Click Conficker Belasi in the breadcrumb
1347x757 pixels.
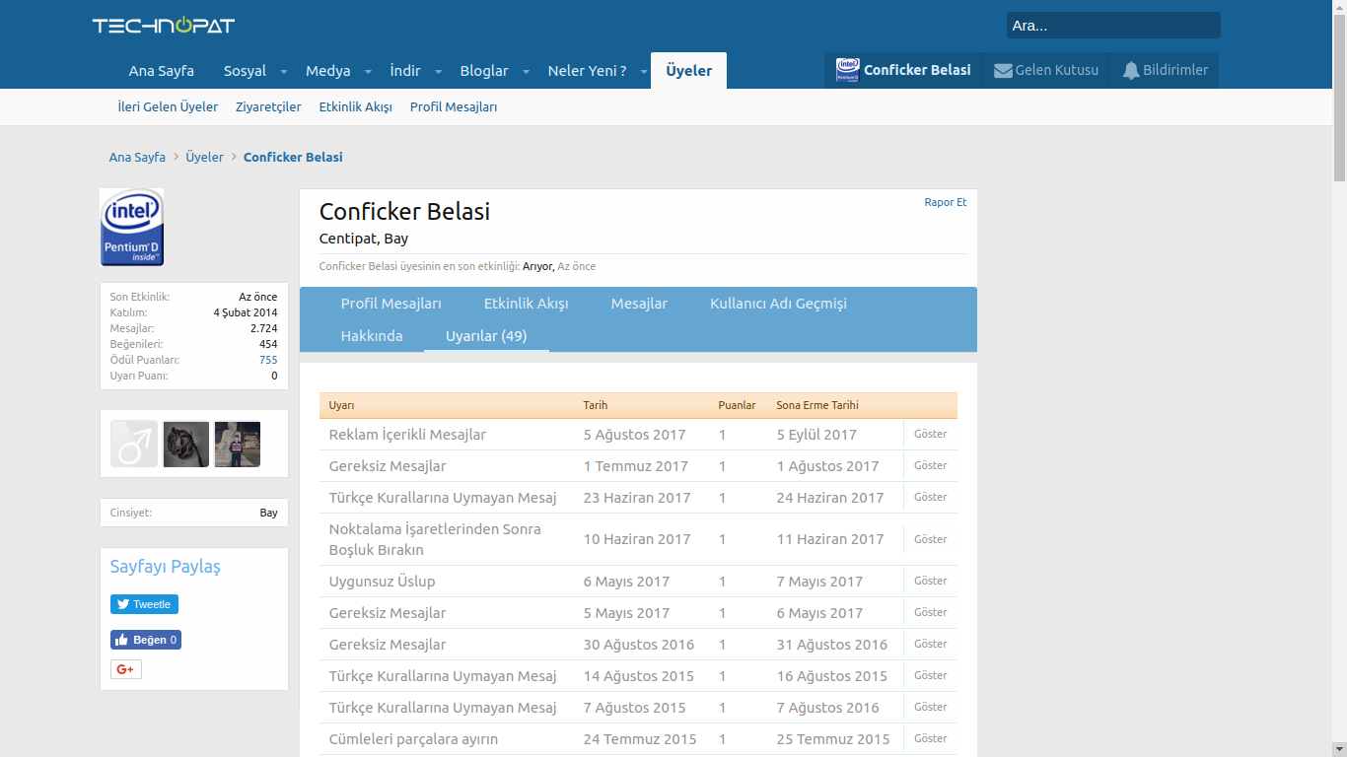[293, 158]
